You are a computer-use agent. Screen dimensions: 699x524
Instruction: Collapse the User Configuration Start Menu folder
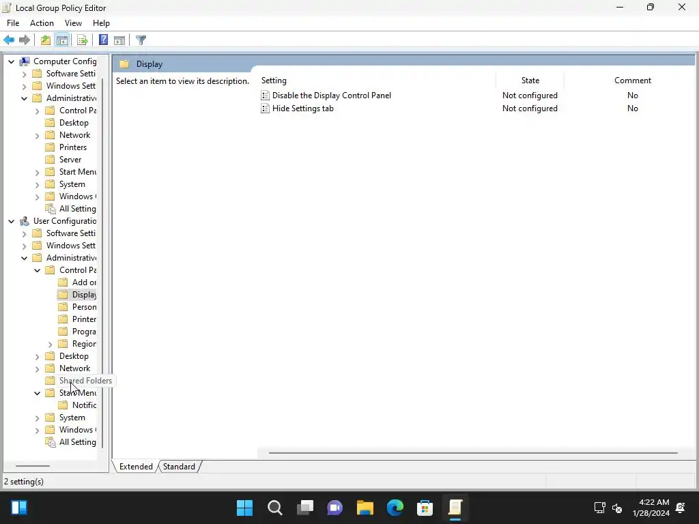coord(38,393)
